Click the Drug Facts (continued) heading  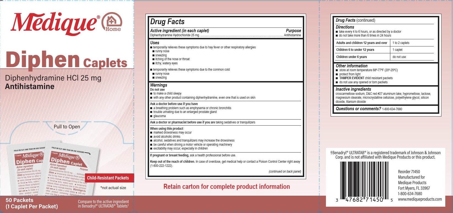point(355,20)
